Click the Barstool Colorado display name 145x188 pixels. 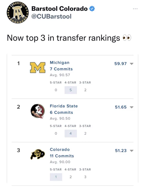coord(59,9)
